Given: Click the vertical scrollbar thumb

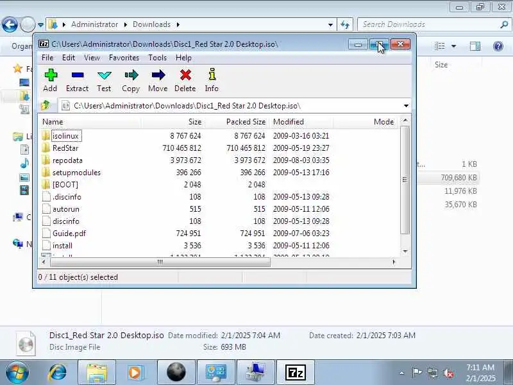Looking at the screenshot, I should click(405, 180).
